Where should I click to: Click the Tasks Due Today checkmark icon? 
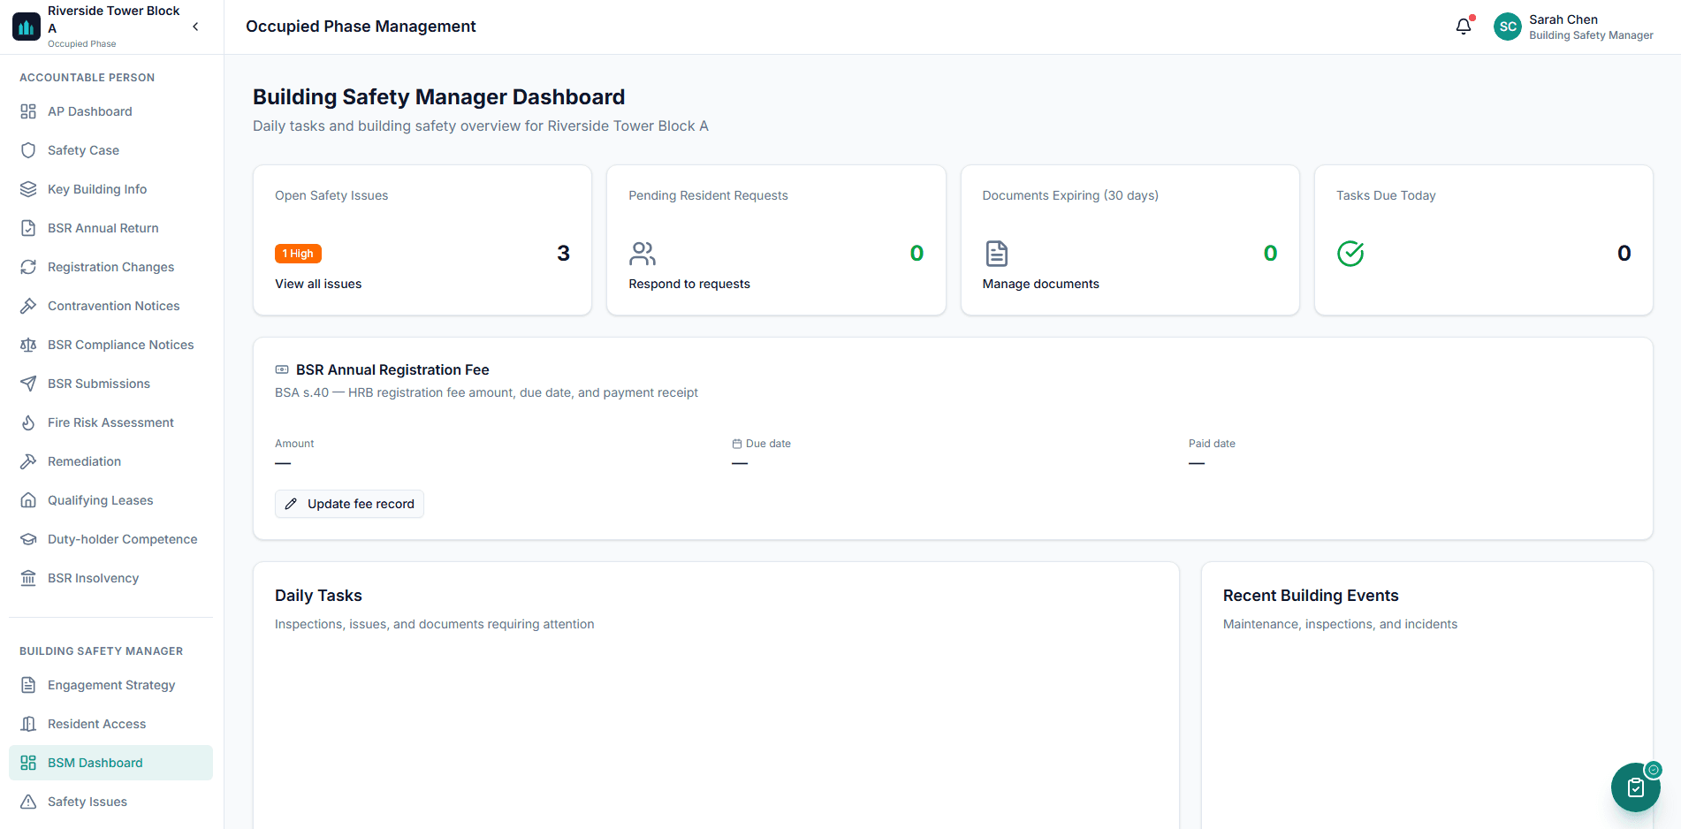click(1350, 254)
